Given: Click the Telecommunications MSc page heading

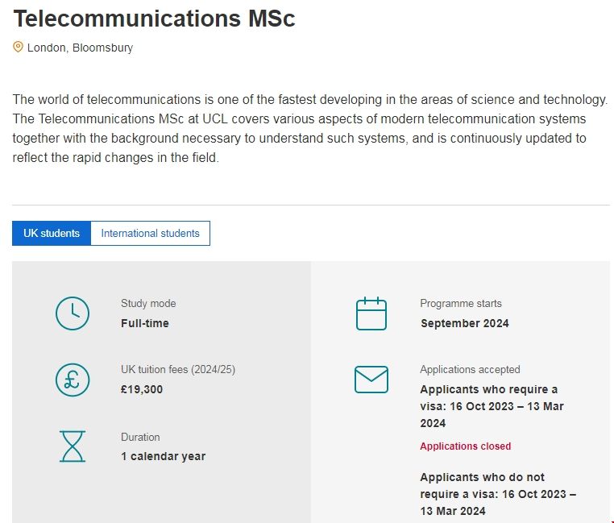Looking at the screenshot, I should (154, 19).
